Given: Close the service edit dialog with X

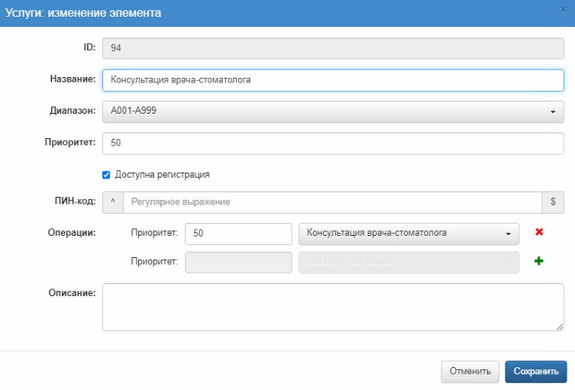Looking at the screenshot, I should click(x=563, y=8).
